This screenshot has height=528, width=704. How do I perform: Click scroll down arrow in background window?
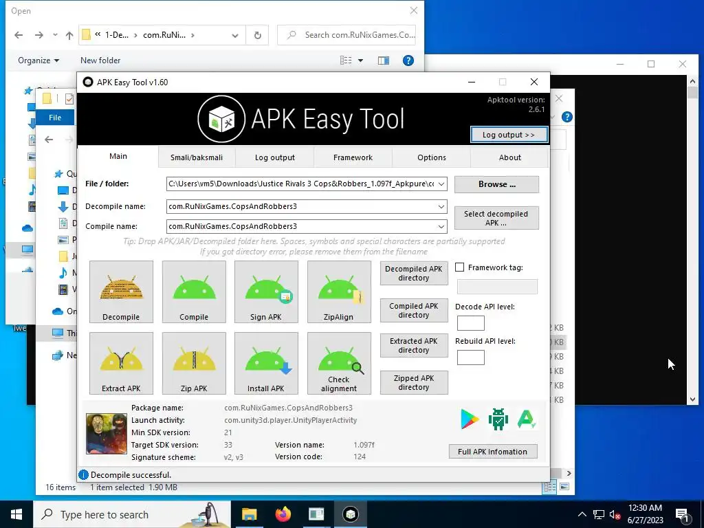[x=692, y=399]
